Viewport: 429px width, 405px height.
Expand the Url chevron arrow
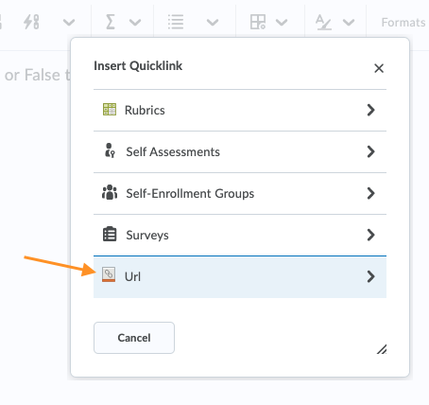point(370,276)
